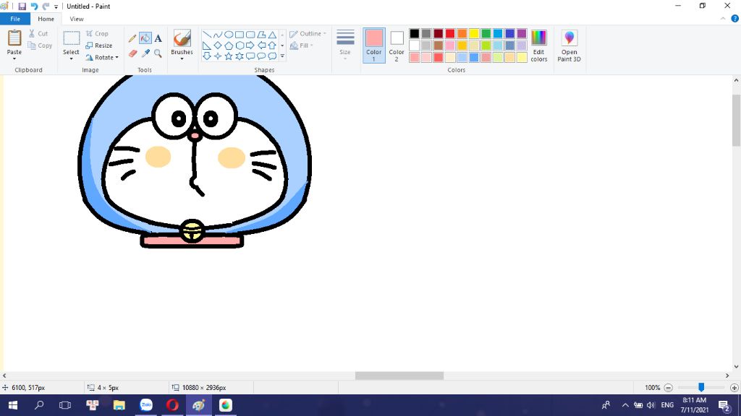Image resolution: width=741 pixels, height=416 pixels.
Task: Pick the Color picker eyedropper tool
Action: tap(145, 53)
